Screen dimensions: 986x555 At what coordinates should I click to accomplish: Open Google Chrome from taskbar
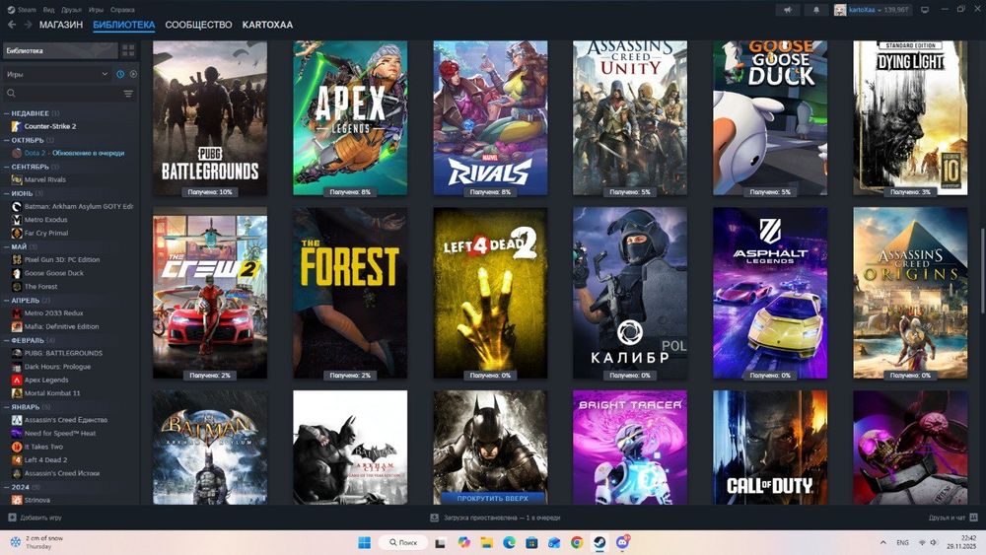point(577,542)
